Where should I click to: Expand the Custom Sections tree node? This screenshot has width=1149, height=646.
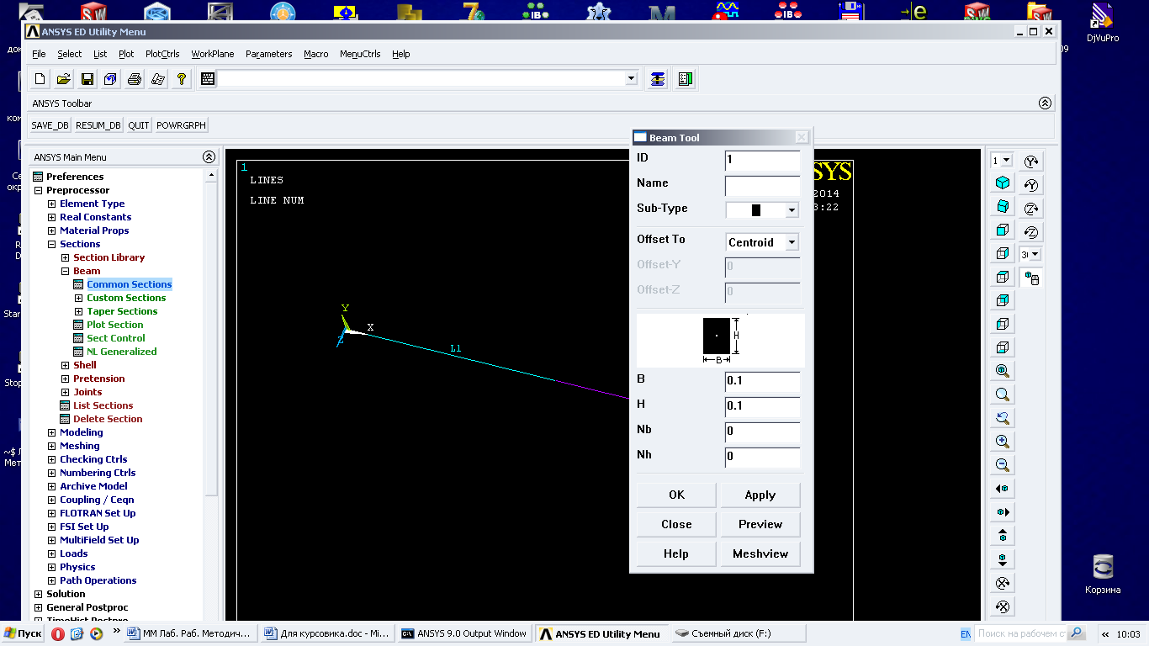[78, 298]
